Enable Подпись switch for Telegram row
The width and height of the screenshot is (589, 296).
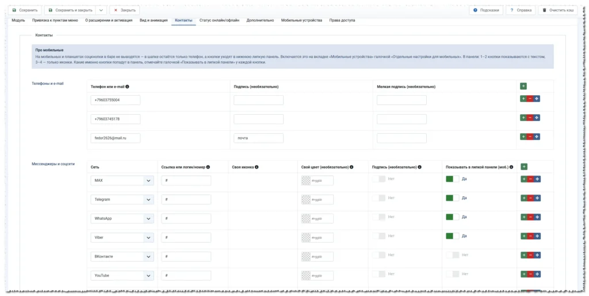(x=378, y=198)
